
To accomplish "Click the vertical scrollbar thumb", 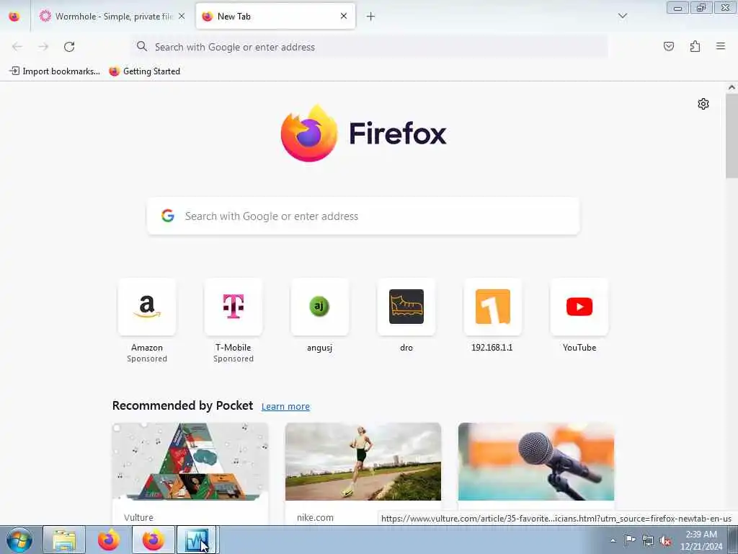I will [x=732, y=136].
